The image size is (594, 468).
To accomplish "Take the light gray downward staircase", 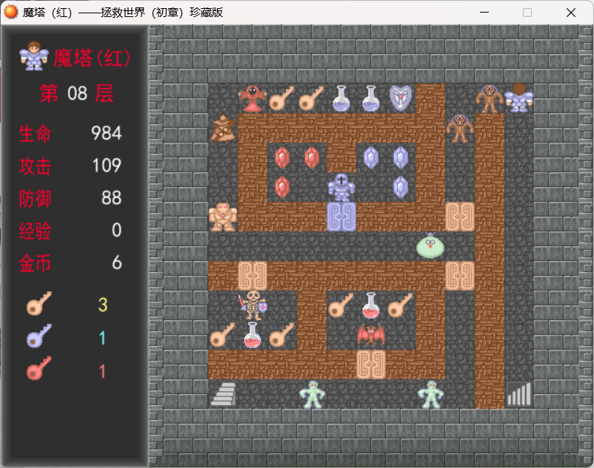I will point(223,394).
